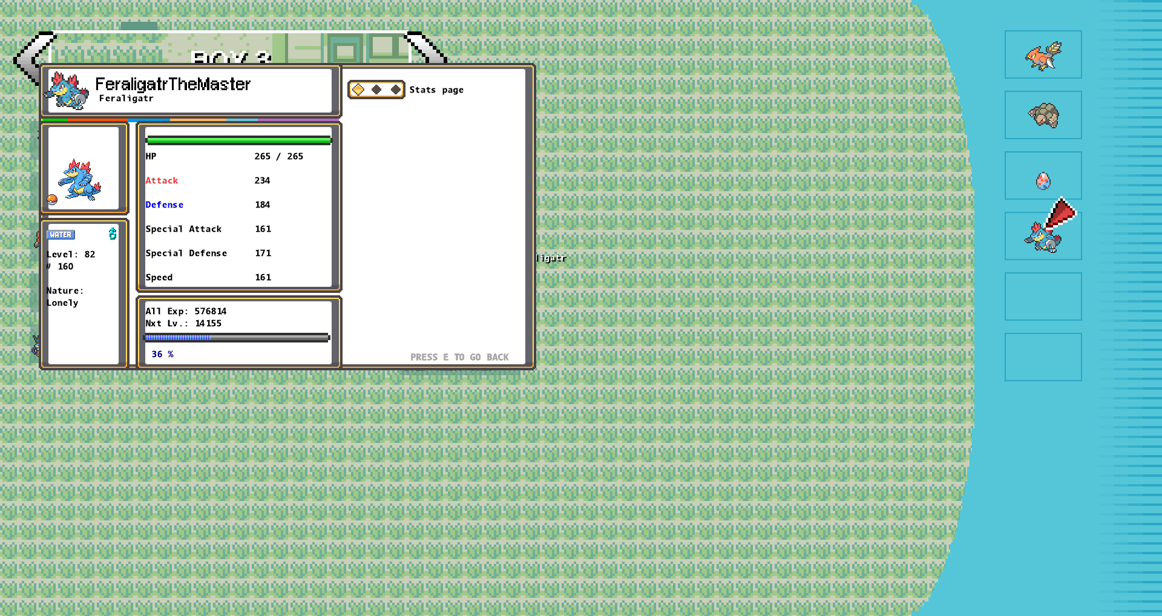Click the Attack value 234
Screen dimensions: 1162x616
click(262, 180)
